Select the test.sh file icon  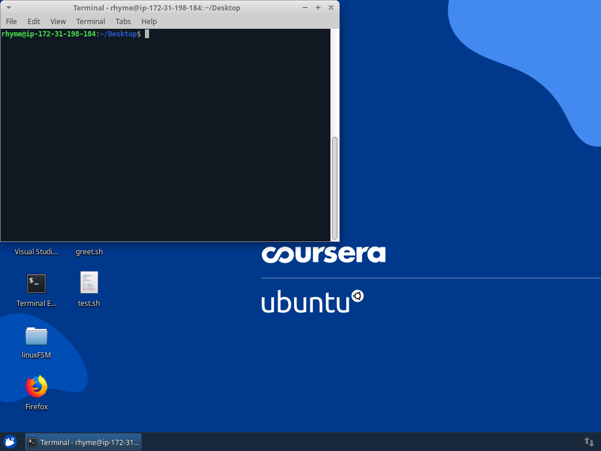click(x=89, y=282)
